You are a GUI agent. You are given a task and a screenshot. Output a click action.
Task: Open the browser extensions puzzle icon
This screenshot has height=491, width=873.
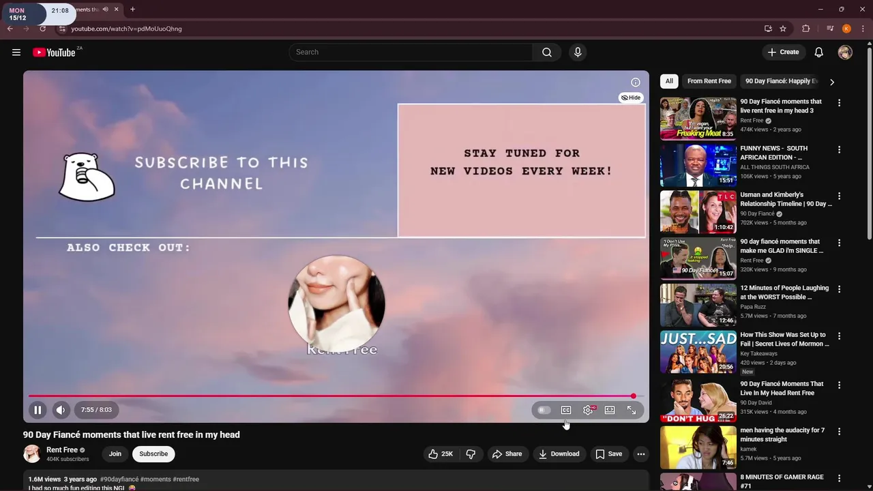(806, 29)
